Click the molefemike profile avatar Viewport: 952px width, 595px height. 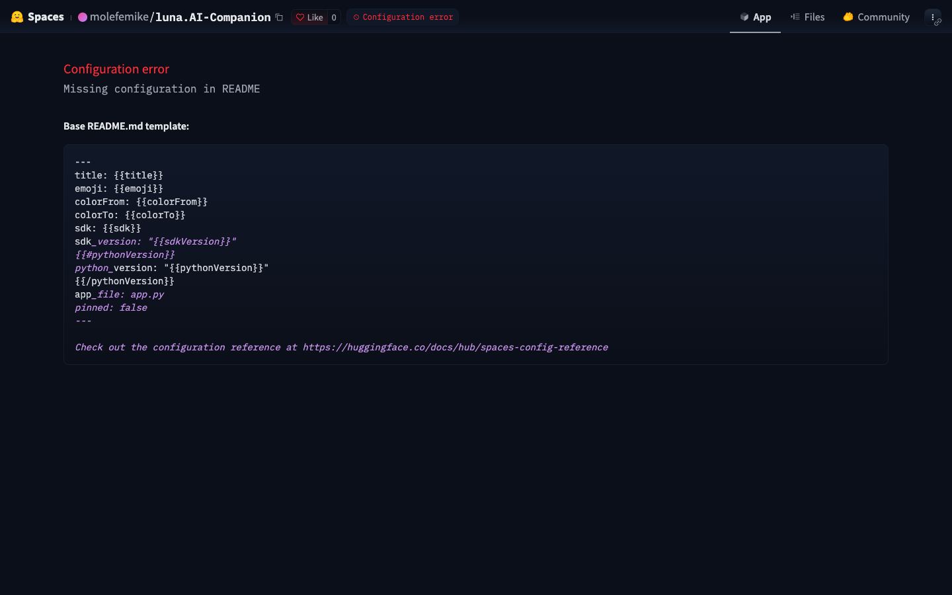[83, 17]
